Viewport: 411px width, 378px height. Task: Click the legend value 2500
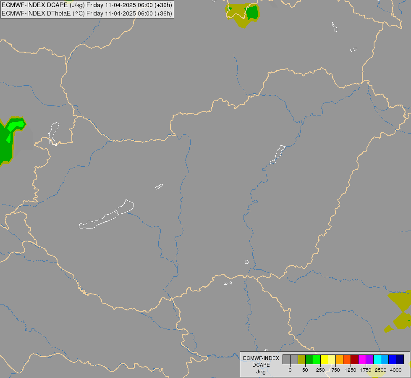click(381, 370)
